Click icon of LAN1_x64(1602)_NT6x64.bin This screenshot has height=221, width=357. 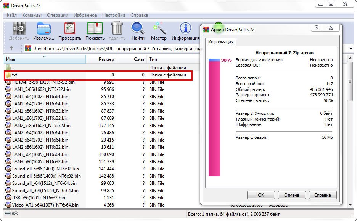point(8,97)
